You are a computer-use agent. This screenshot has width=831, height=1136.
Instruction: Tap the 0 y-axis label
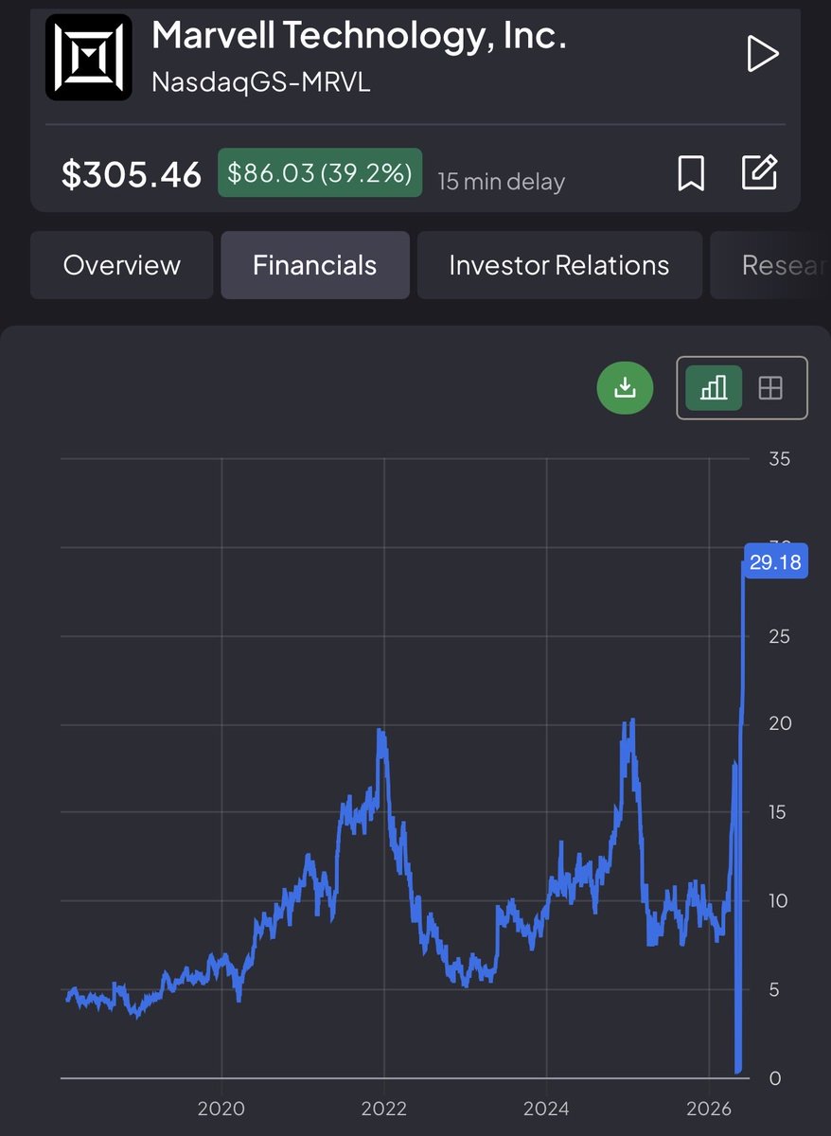[x=775, y=1078]
